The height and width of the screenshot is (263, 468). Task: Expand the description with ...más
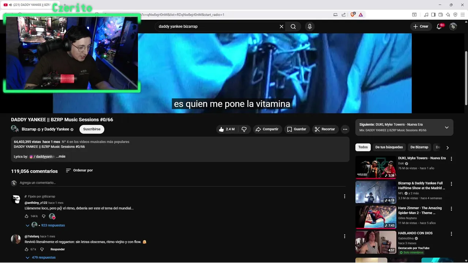(x=61, y=156)
